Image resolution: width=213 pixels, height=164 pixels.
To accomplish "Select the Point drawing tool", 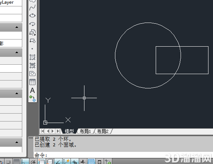I will click(32, 49).
